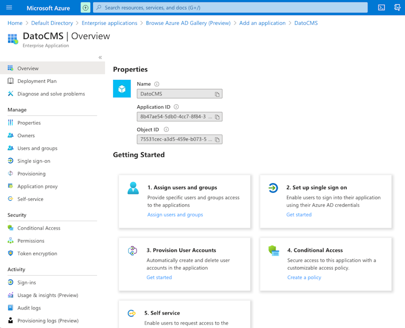Click the Microsoft Azure logo text
Viewport: 405px width, 328px height.
click(x=48, y=8)
